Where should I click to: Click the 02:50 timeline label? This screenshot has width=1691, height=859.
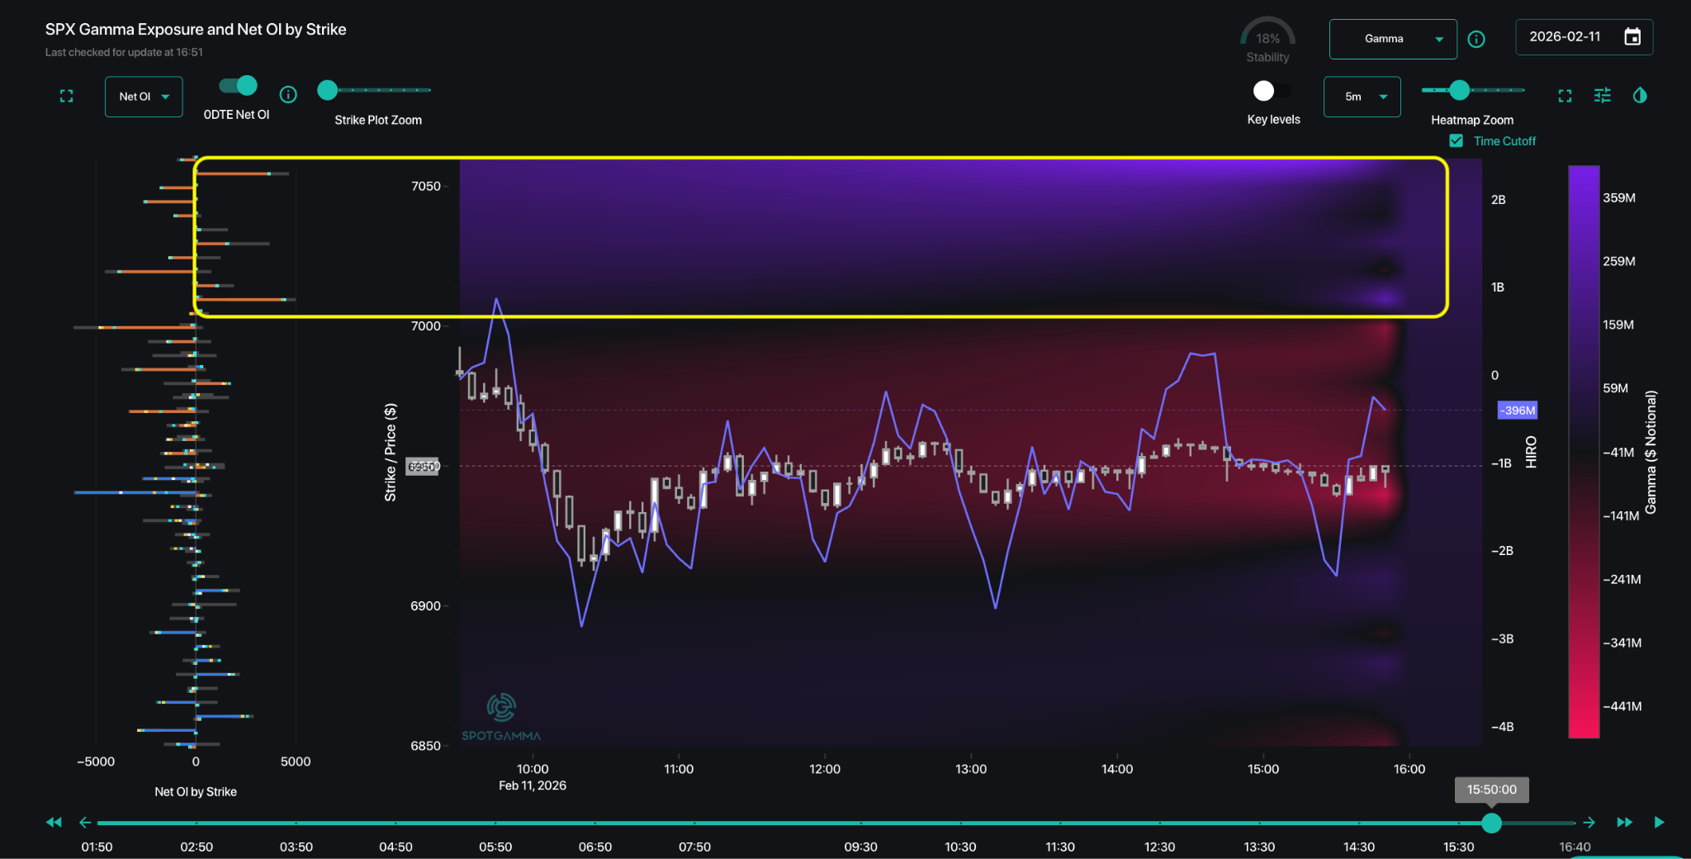197,847
